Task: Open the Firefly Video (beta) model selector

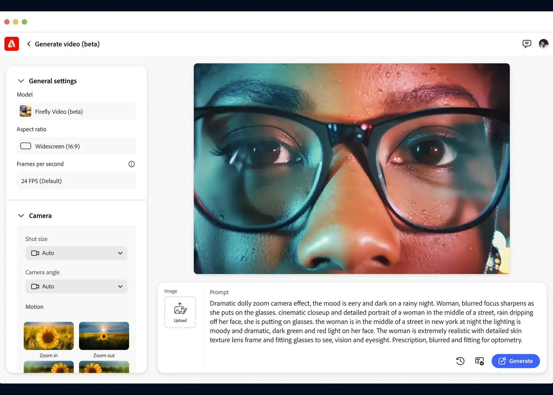Action: point(76,111)
